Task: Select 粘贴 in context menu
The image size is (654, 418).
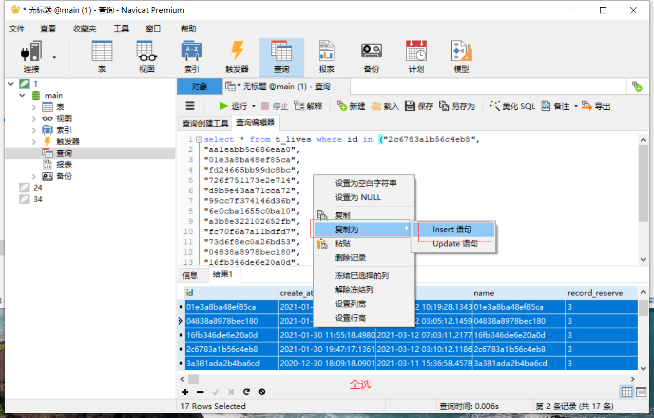Action: tap(364, 244)
